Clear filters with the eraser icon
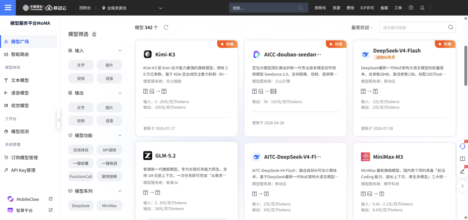Screen dimensions: 468x220 tap(94, 34)
